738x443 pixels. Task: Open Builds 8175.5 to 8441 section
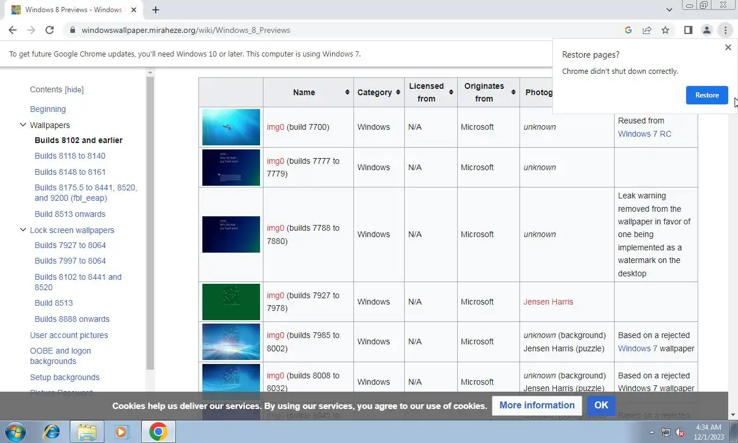tap(86, 193)
